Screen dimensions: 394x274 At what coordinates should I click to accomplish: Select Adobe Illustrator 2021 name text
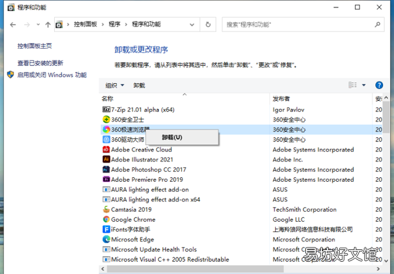tap(142, 159)
